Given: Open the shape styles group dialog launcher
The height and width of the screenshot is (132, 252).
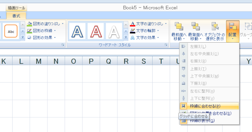Looking at the screenshot, I should (x=63, y=45).
